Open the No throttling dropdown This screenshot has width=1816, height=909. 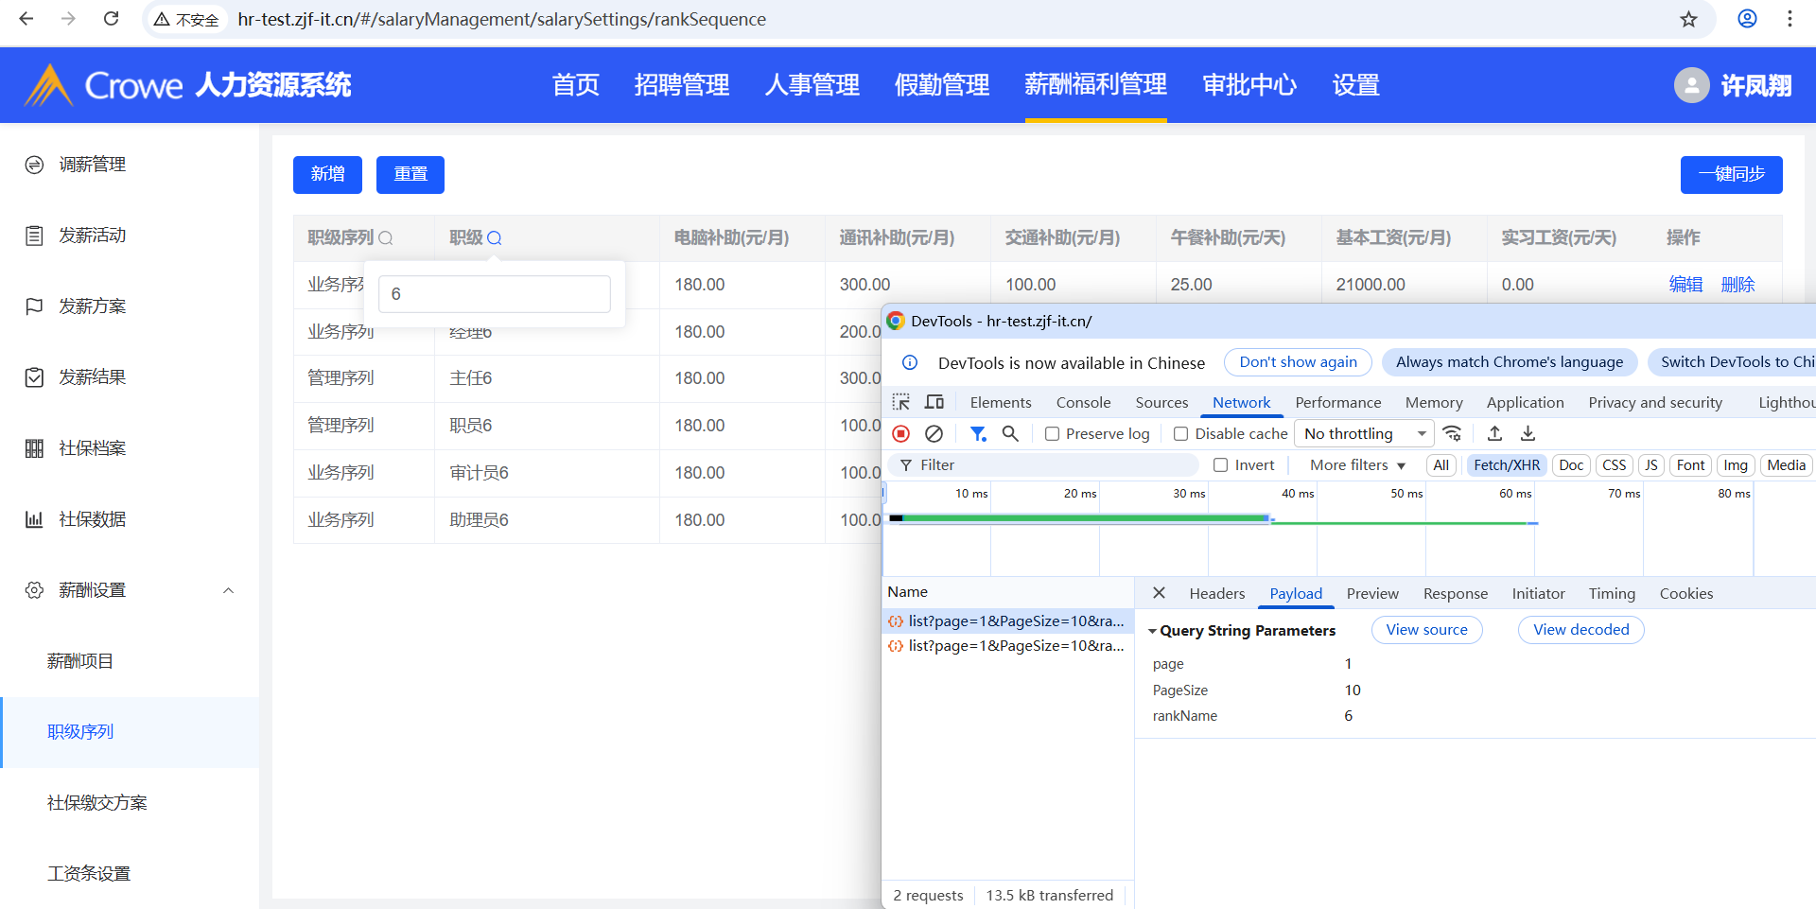[x=1363, y=433]
